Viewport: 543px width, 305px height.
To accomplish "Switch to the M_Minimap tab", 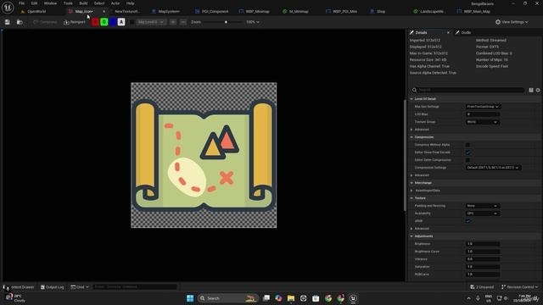I will (299, 11).
